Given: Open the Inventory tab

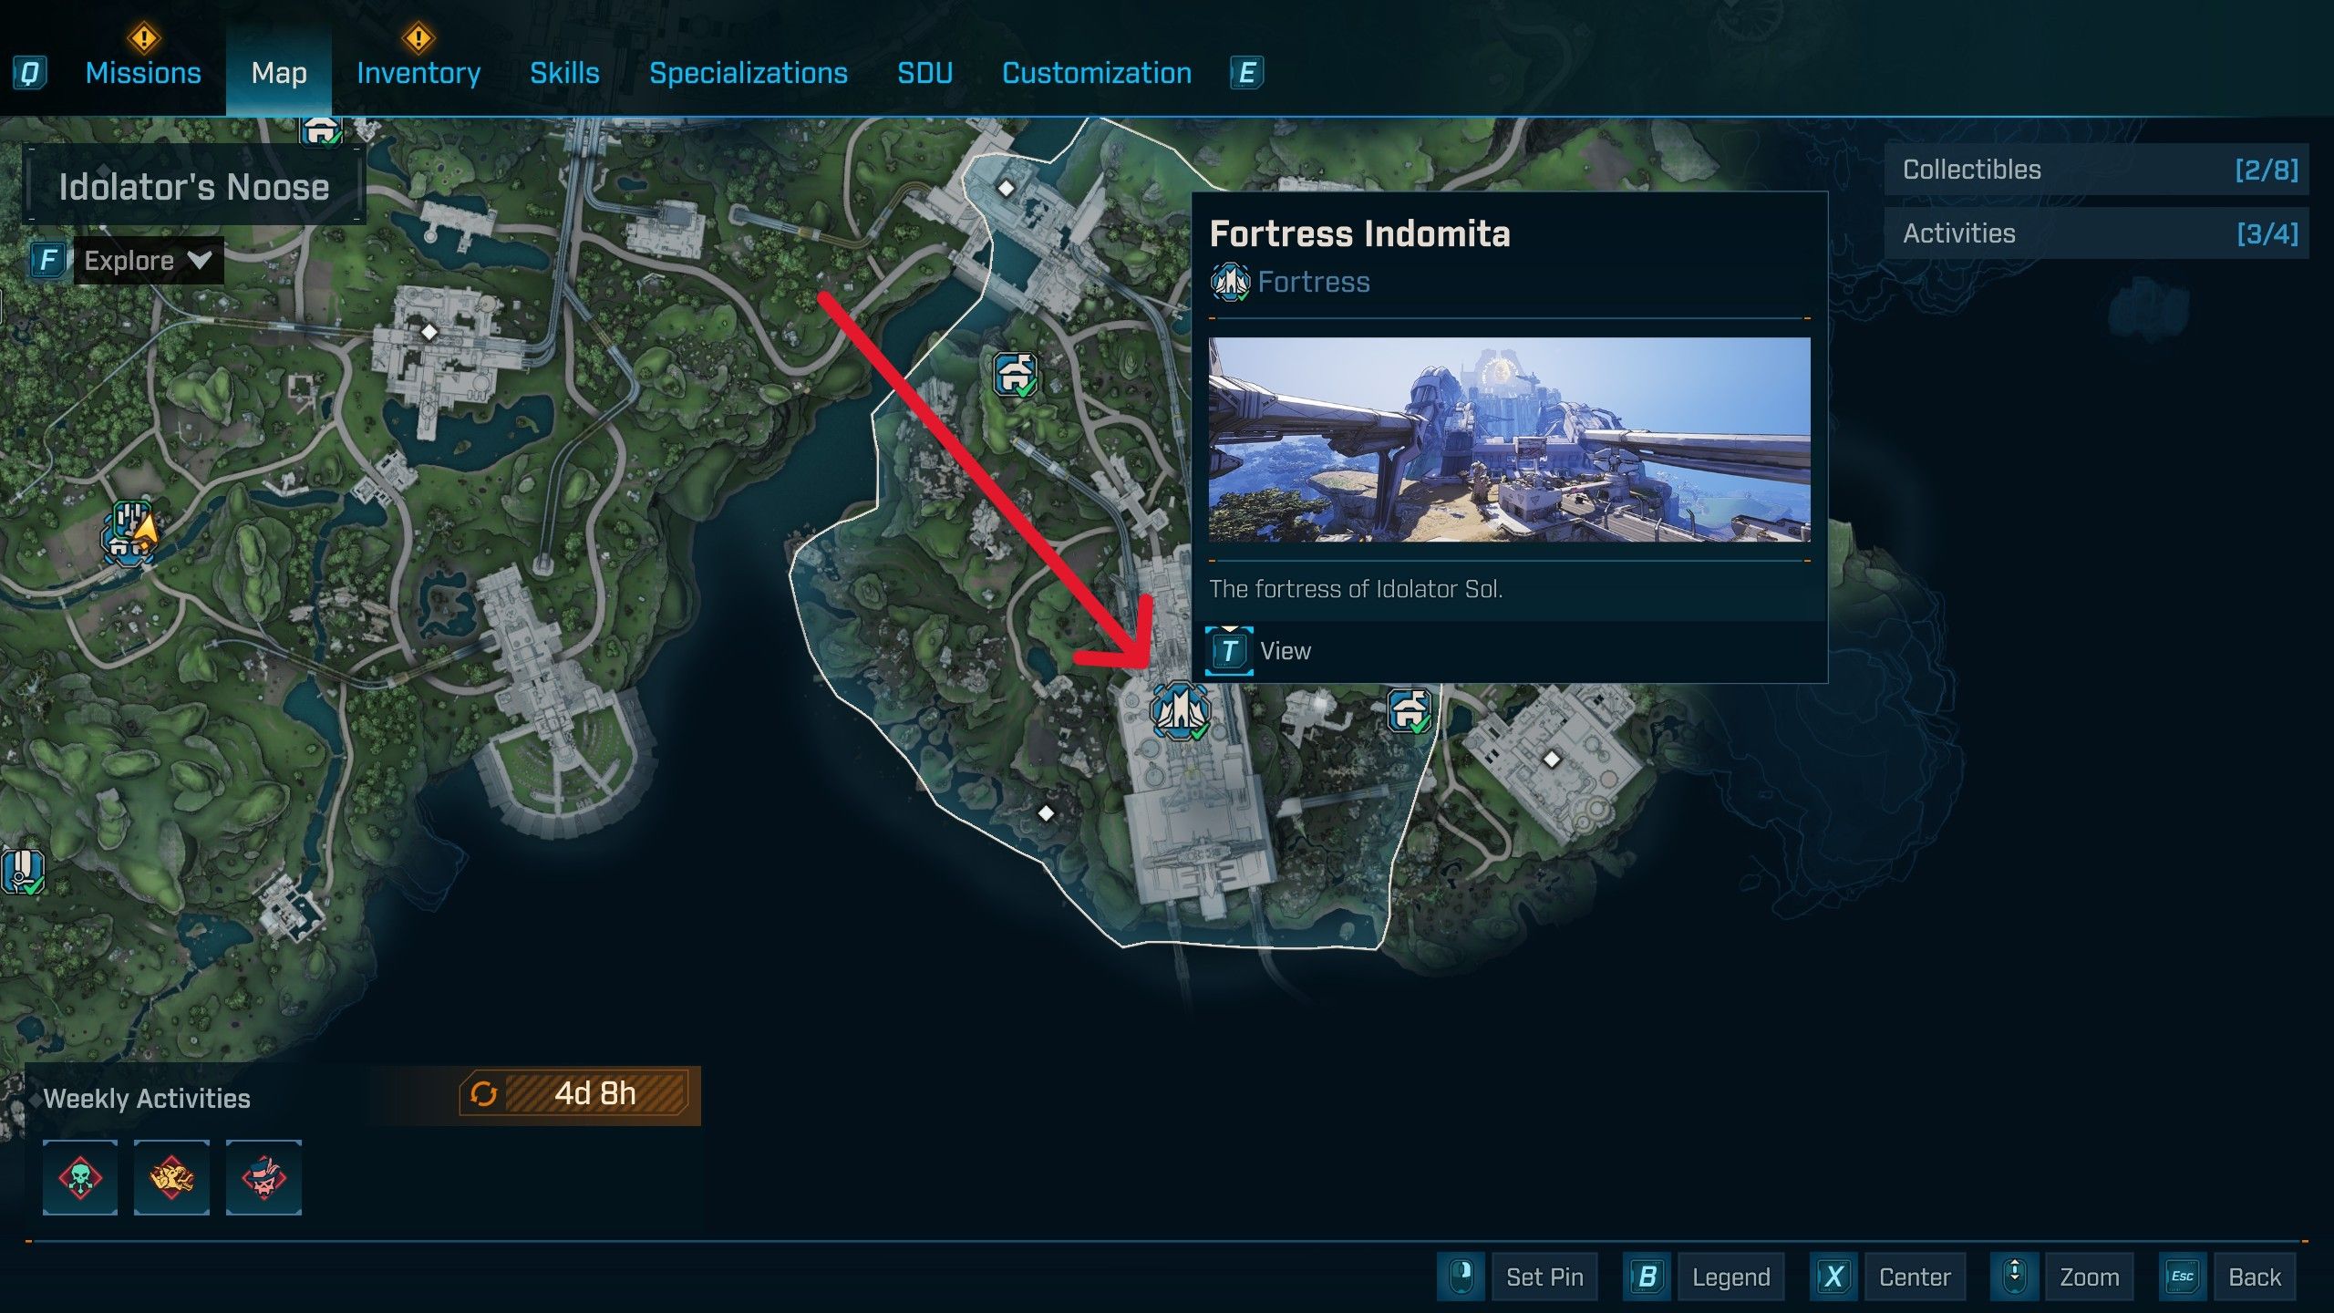Looking at the screenshot, I should (418, 73).
